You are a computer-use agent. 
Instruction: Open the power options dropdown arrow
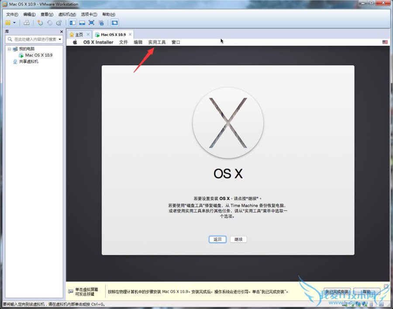[14, 23]
